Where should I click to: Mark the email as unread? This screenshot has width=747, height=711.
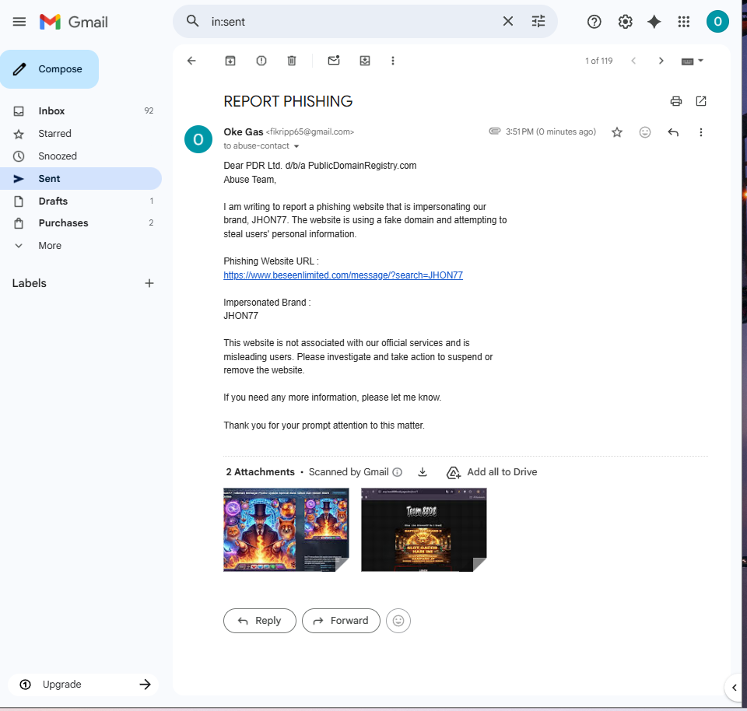pyautogui.click(x=334, y=61)
